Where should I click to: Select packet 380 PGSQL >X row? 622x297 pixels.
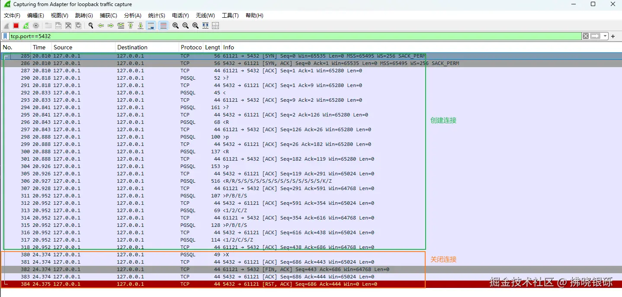pos(311,255)
